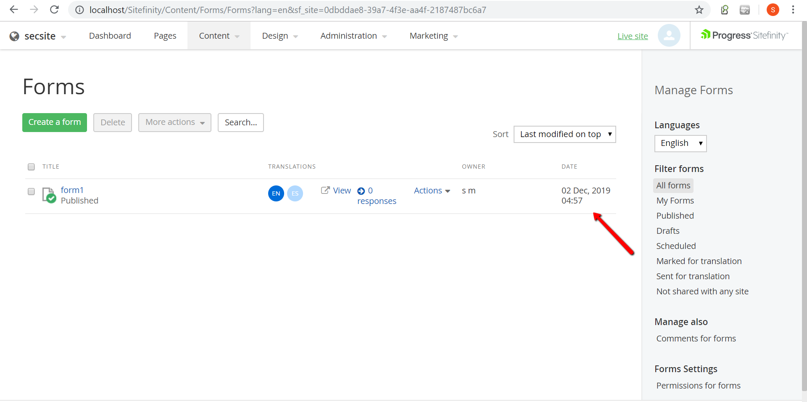Open the Content menu dropdown
This screenshot has height=402, width=807.
pyautogui.click(x=219, y=36)
